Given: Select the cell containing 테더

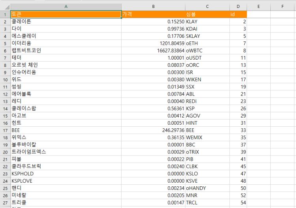Looking at the screenshot, I should click(x=66, y=58).
